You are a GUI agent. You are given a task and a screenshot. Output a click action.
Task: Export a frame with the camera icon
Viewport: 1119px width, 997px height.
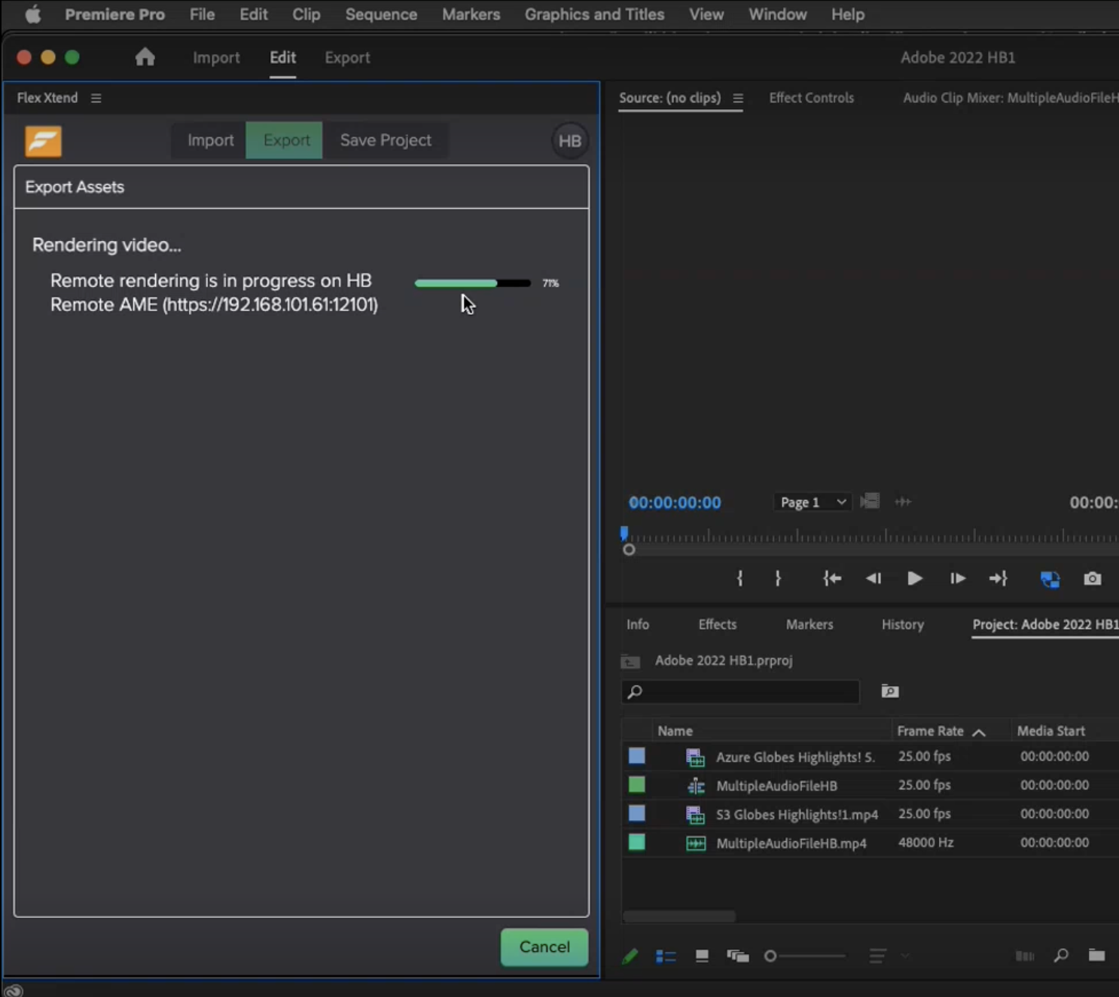tap(1092, 578)
